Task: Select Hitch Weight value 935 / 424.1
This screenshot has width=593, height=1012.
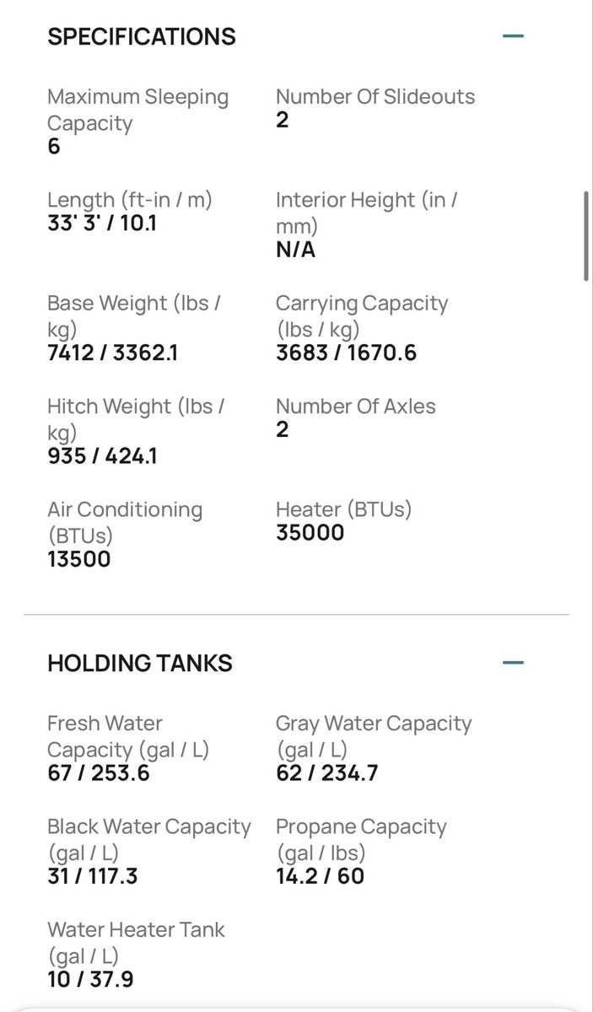Action: tap(102, 456)
